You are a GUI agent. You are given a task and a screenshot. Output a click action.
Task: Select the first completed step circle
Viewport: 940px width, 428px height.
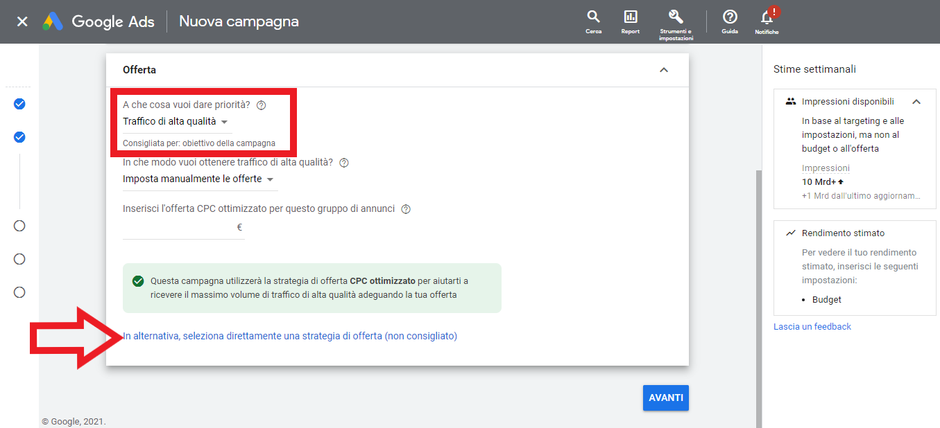19,104
